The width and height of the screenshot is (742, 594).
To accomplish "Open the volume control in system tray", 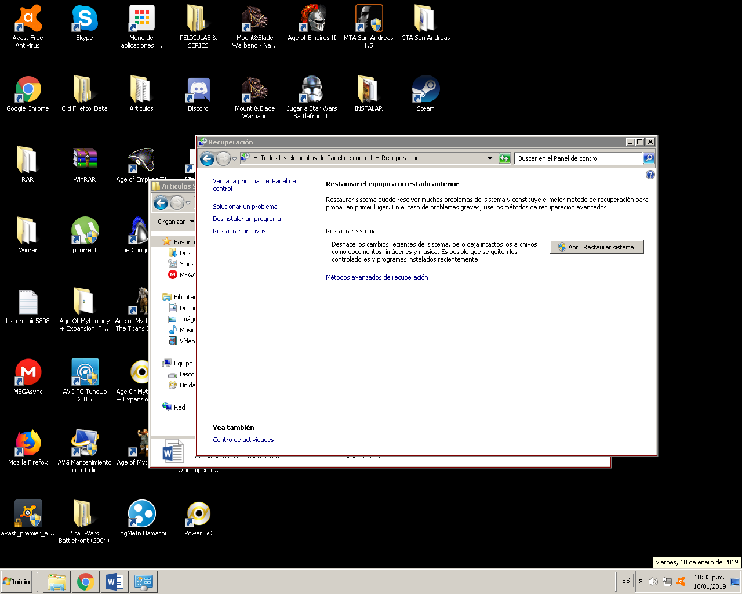I will [x=653, y=581].
